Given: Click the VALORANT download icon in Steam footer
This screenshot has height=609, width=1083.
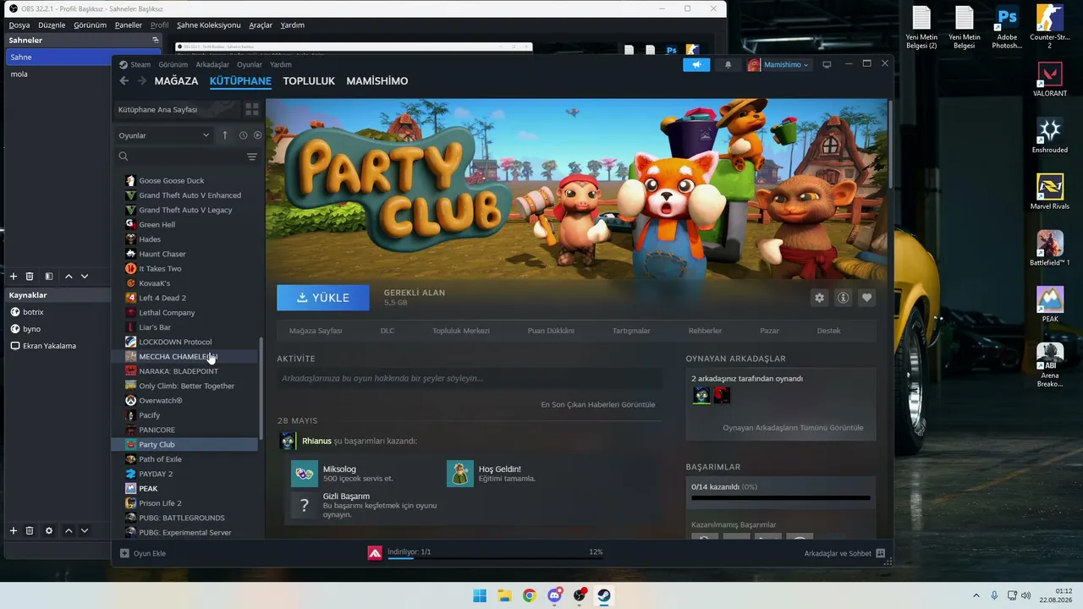Looking at the screenshot, I should coord(375,553).
